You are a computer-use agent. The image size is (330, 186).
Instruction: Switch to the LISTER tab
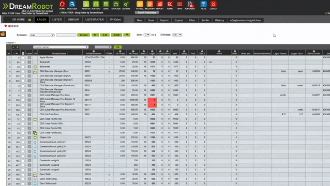[57, 20]
